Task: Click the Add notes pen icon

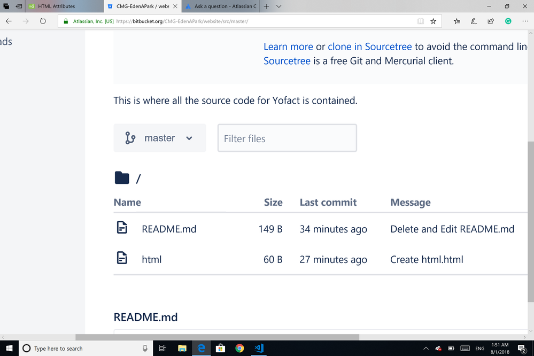Action: click(x=473, y=21)
